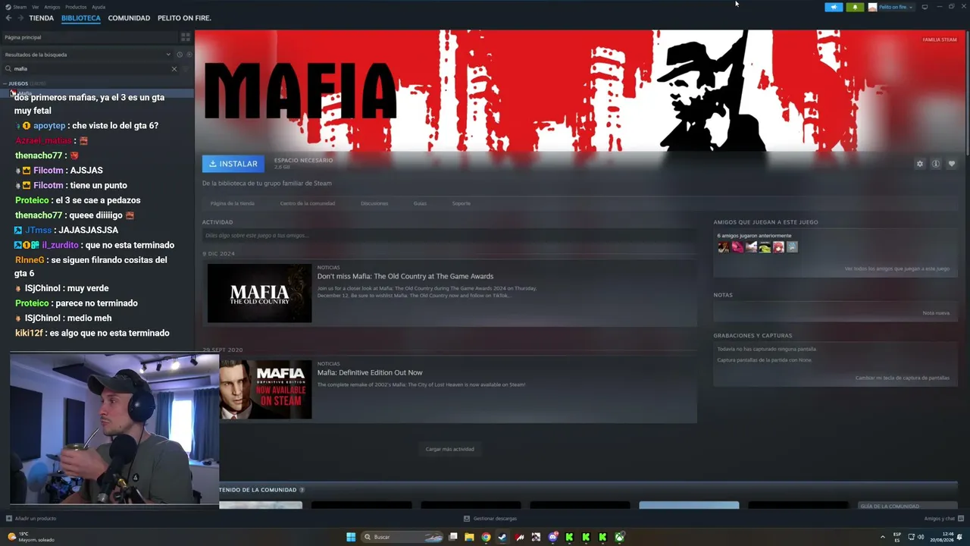Click the play-ready filter icon
970x546 pixels.
tap(189, 55)
